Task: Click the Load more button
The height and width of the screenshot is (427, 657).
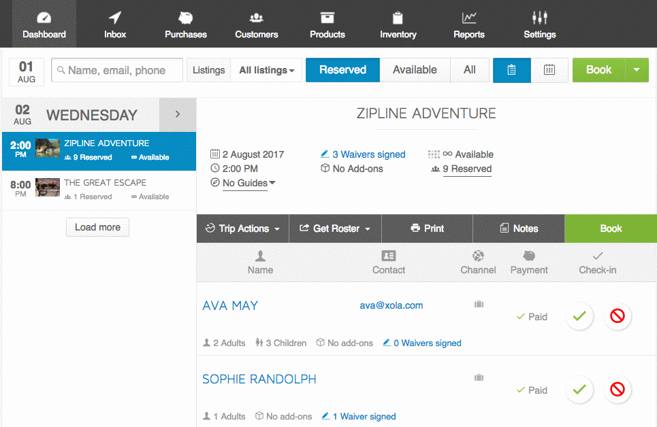Action: [97, 227]
